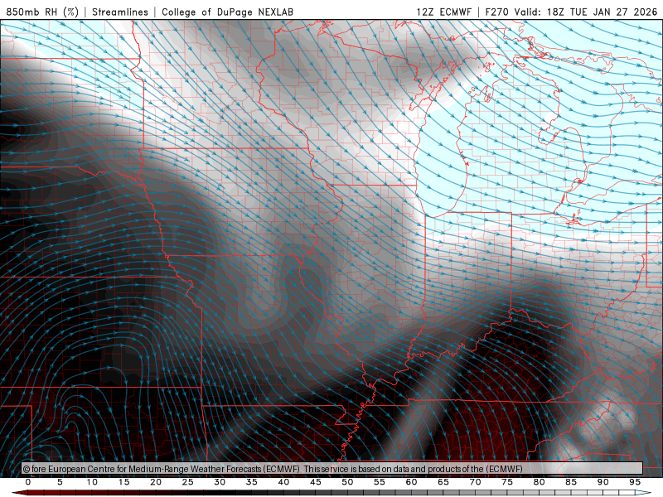Select the "90" label on the humidity scale
663x497 pixels.
click(x=603, y=482)
